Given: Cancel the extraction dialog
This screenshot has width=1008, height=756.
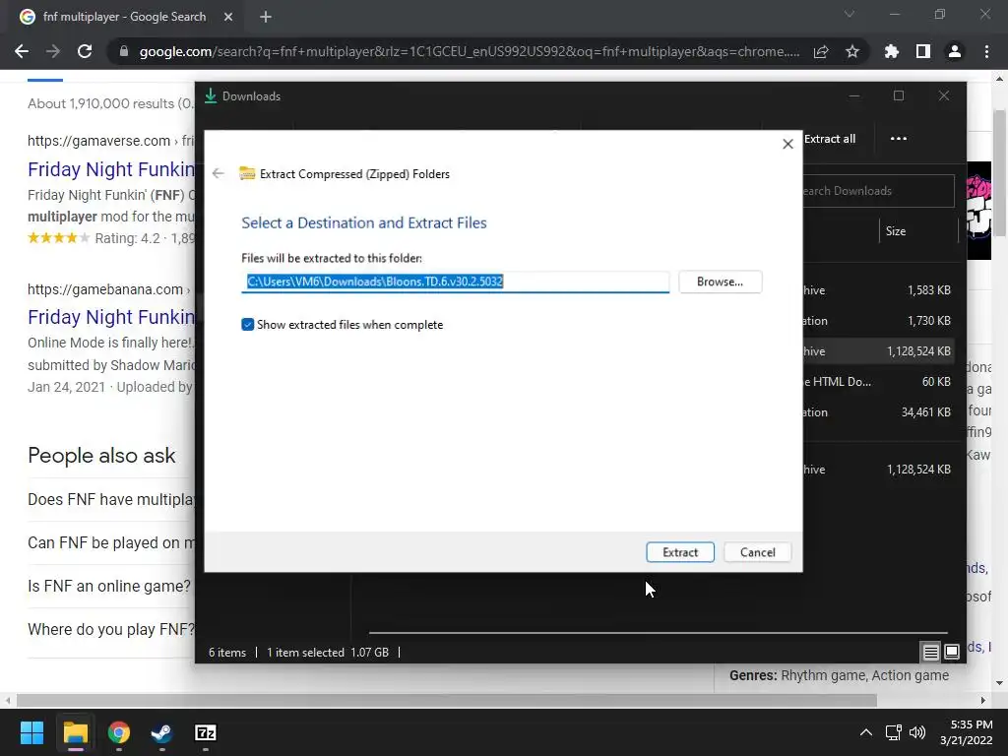Looking at the screenshot, I should point(757,552).
